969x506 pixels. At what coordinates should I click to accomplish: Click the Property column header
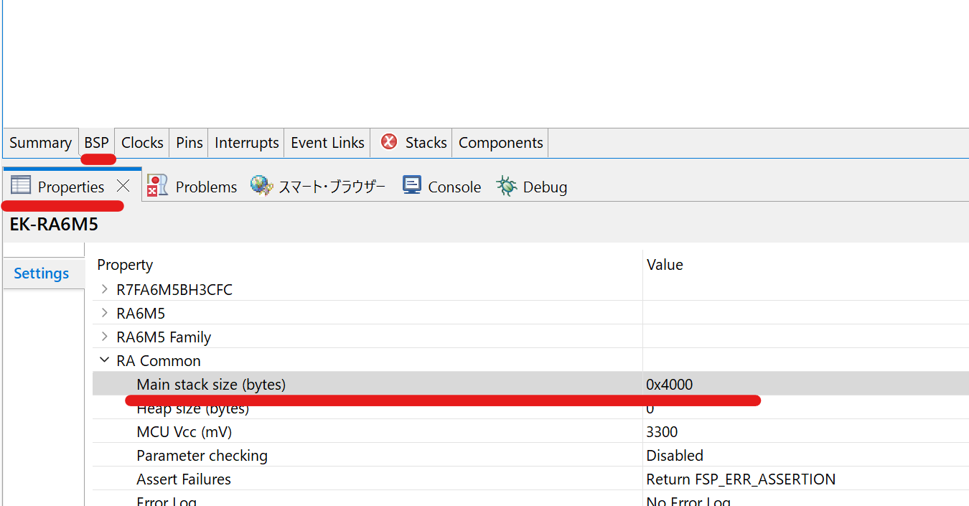click(x=125, y=265)
